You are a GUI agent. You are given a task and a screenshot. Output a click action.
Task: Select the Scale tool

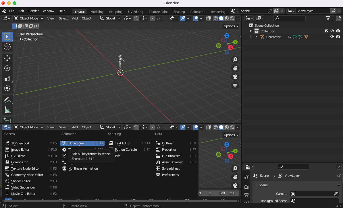(x=7, y=78)
